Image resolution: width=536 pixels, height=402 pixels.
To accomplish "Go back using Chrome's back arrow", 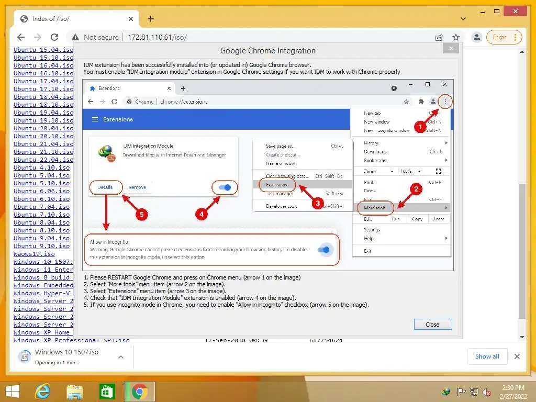I will tap(21, 37).
